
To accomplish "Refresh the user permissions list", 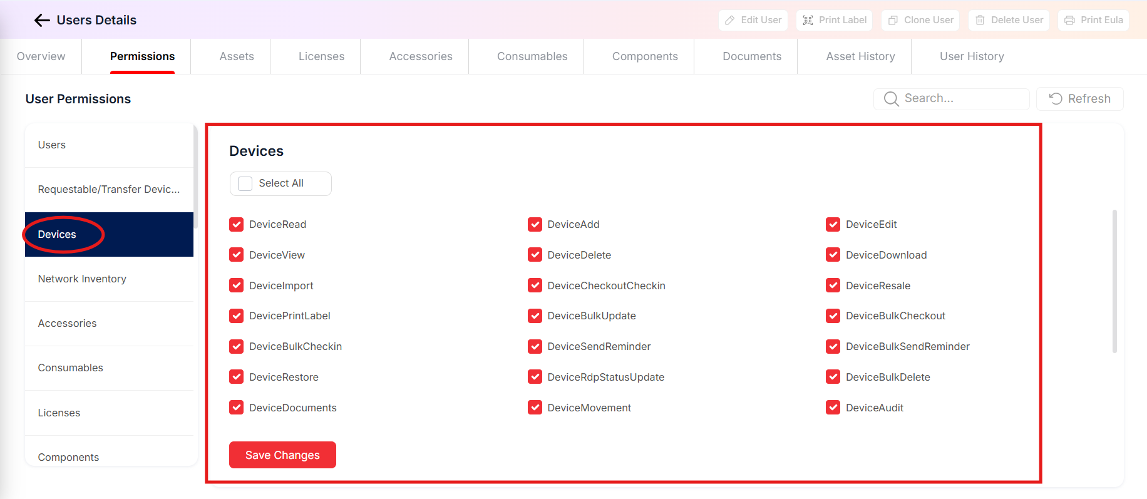I will 1080,99.
